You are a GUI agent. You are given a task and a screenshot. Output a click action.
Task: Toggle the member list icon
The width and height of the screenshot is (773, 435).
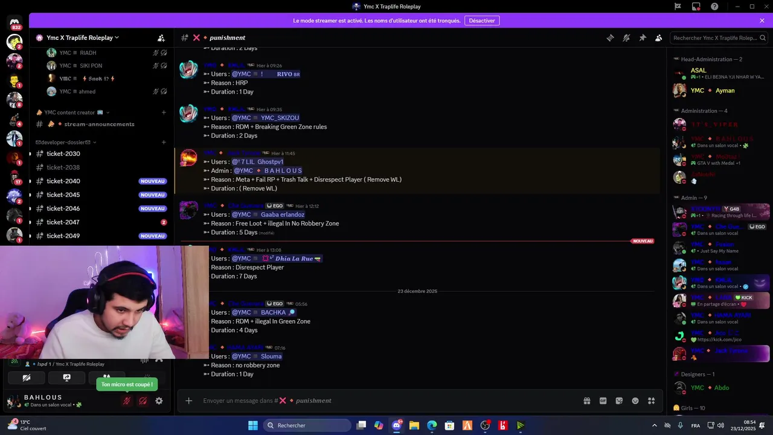(x=659, y=37)
